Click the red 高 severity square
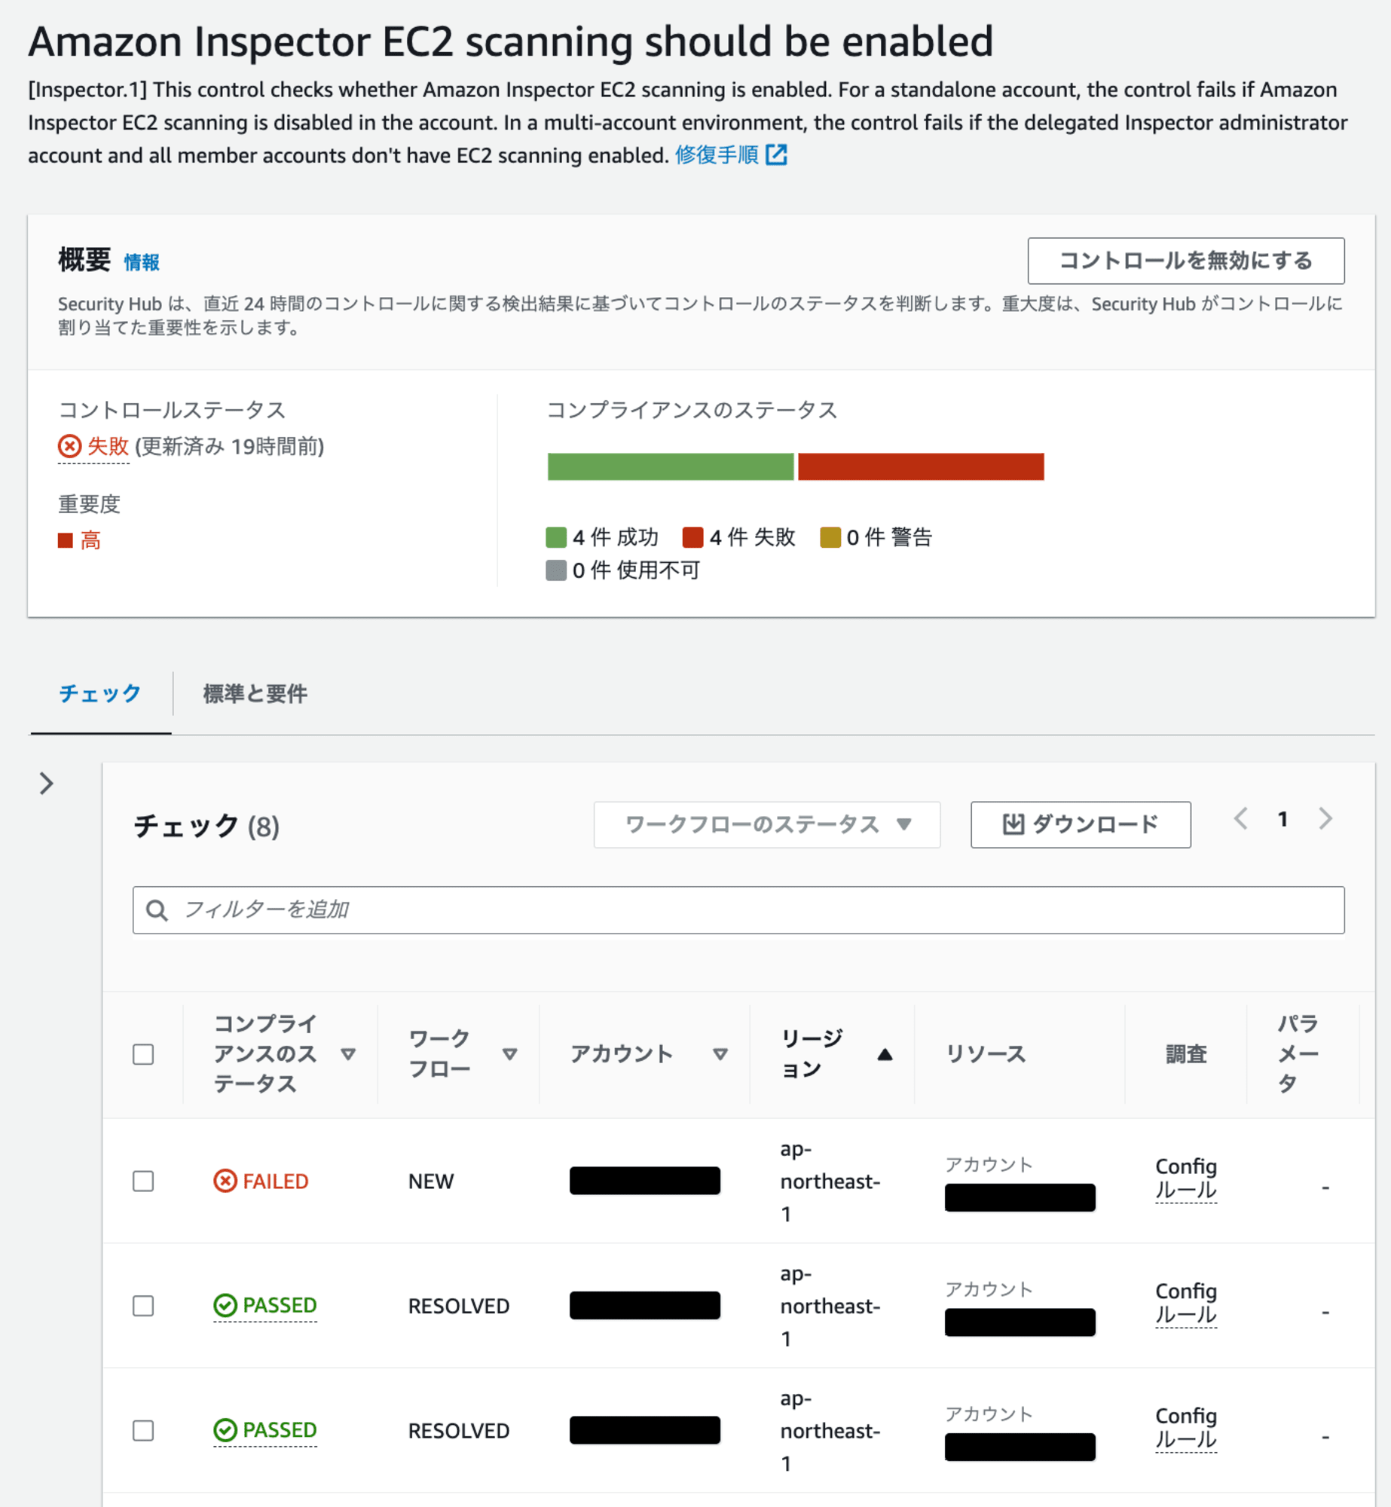 pos(66,540)
